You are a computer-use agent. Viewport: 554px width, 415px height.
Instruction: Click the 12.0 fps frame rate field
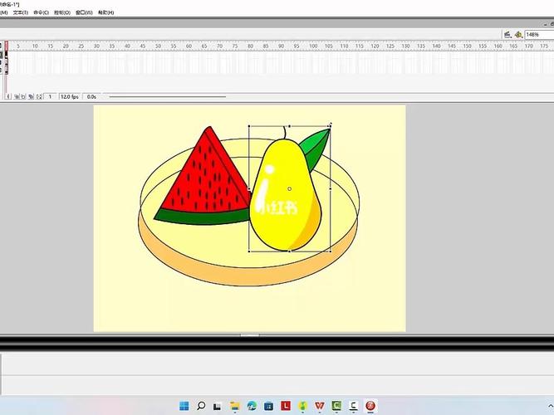69,96
